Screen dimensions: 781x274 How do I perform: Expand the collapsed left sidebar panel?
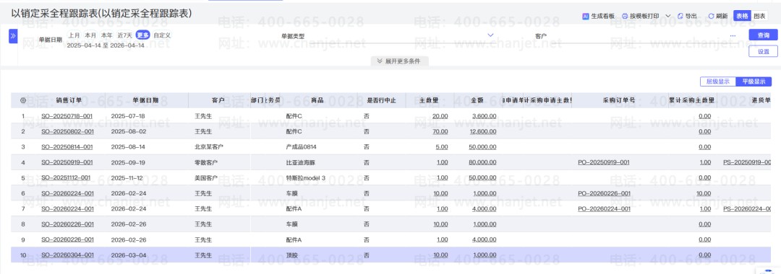[x=14, y=36]
